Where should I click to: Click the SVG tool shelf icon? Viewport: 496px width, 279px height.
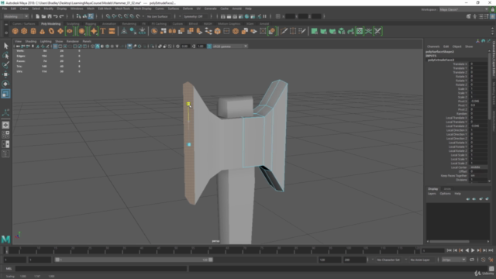(x=112, y=31)
